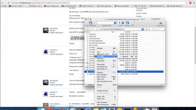Sort by the Size column header
Screen dimensions: 196x110
click(113, 32)
